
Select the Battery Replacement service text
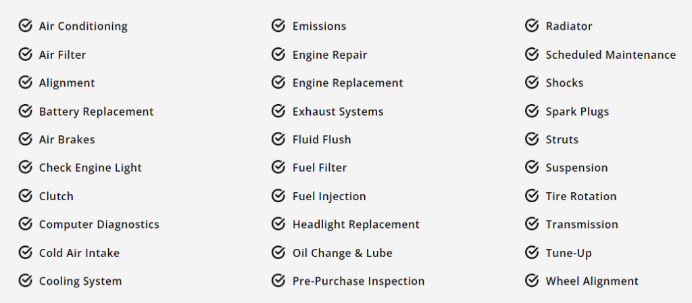coord(96,112)
